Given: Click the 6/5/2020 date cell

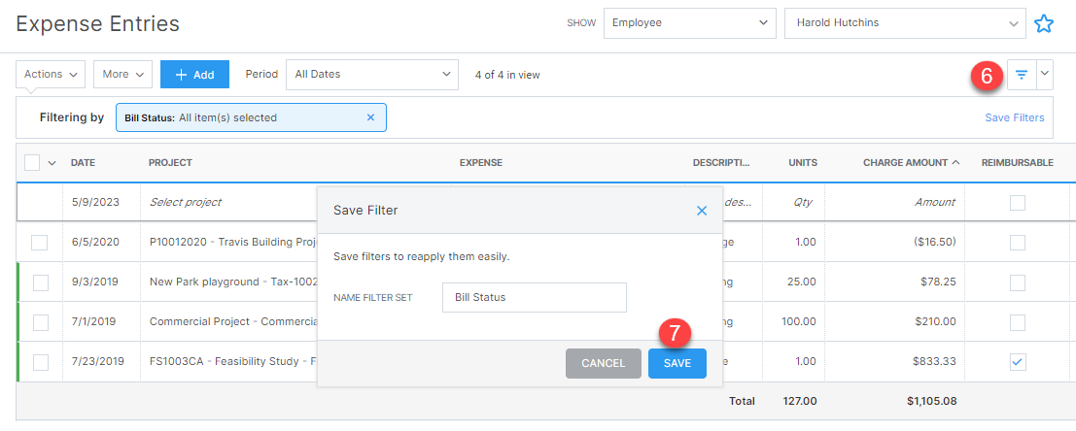Looking at the screenshot, I should point(95,242).
